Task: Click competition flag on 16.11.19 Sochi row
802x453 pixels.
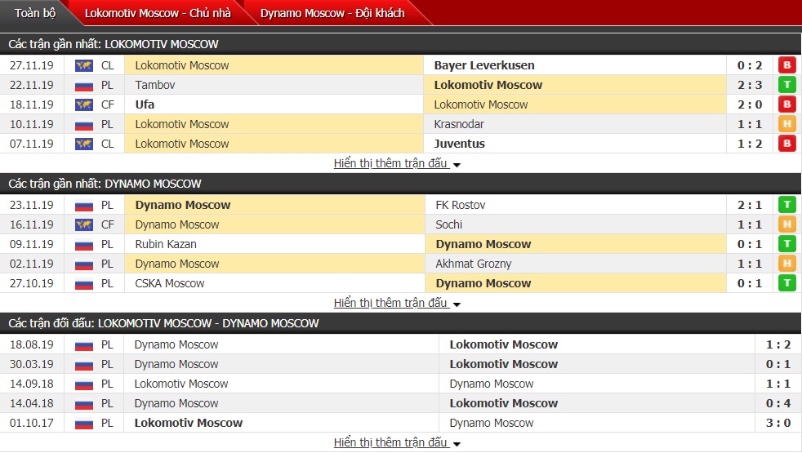Action: [x=84, y=225]
